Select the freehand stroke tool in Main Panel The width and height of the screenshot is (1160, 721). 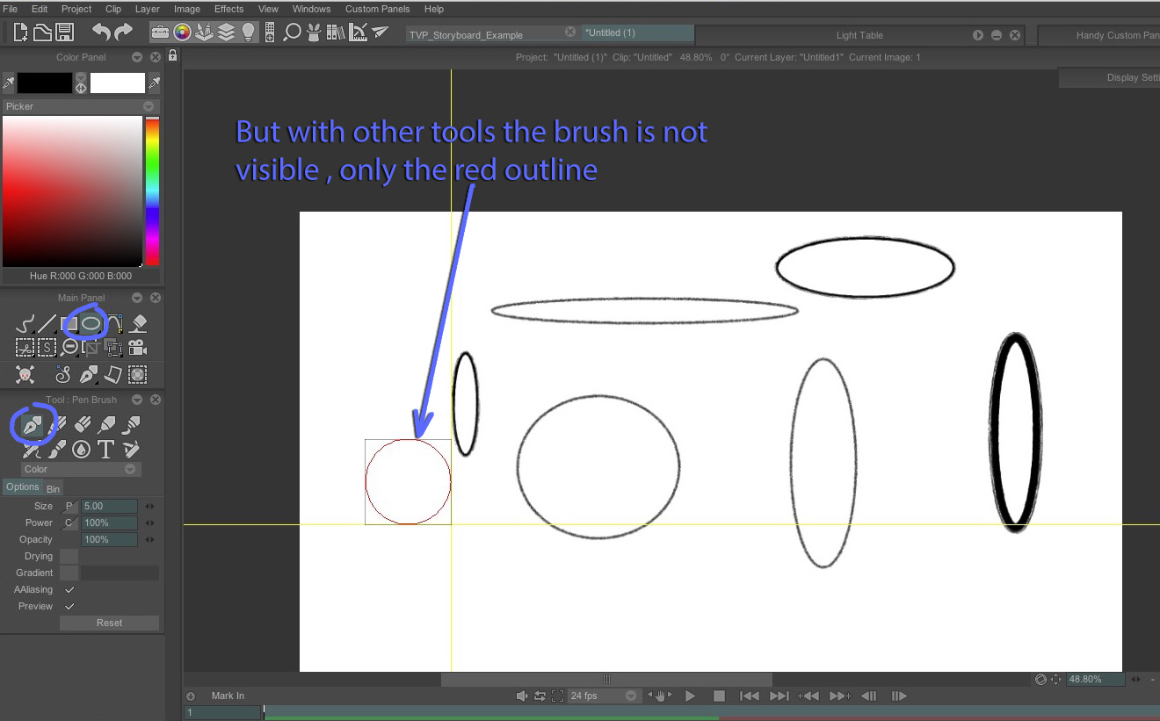(x=25, y=324)
